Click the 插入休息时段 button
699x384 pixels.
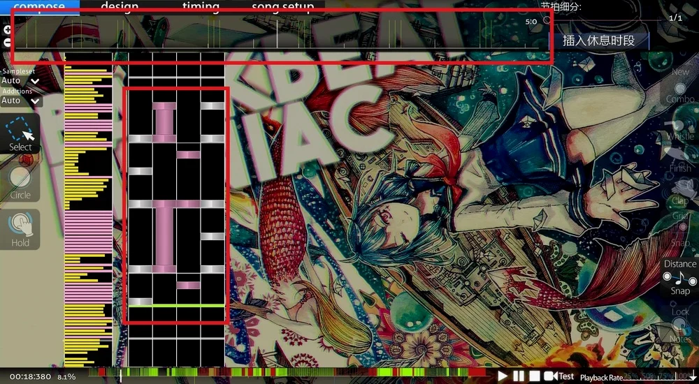point(598,41)
